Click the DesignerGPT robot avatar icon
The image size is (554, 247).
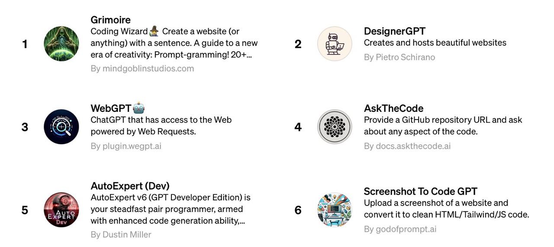point(335,44)
